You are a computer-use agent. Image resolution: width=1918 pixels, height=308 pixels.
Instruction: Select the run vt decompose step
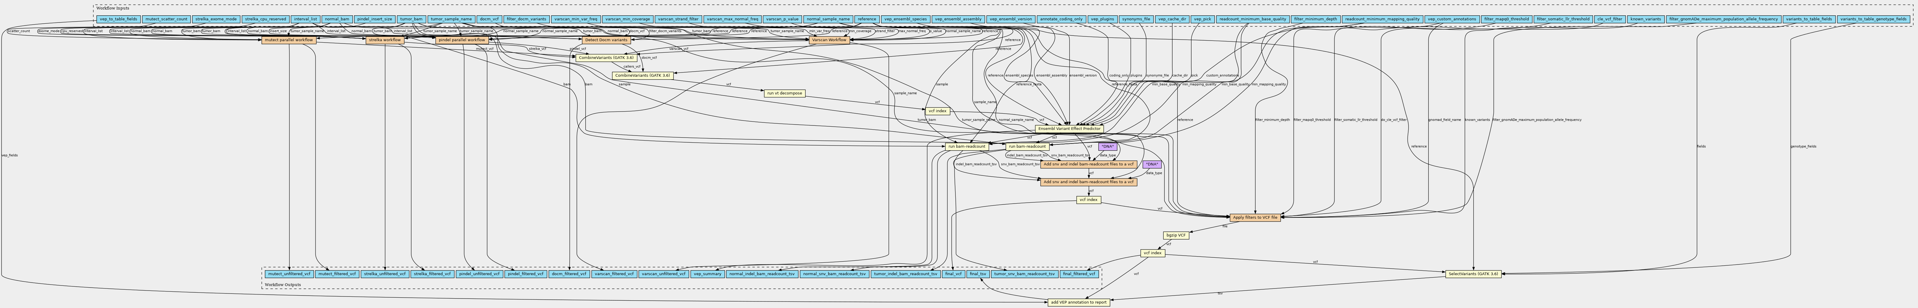coord(784,93)
